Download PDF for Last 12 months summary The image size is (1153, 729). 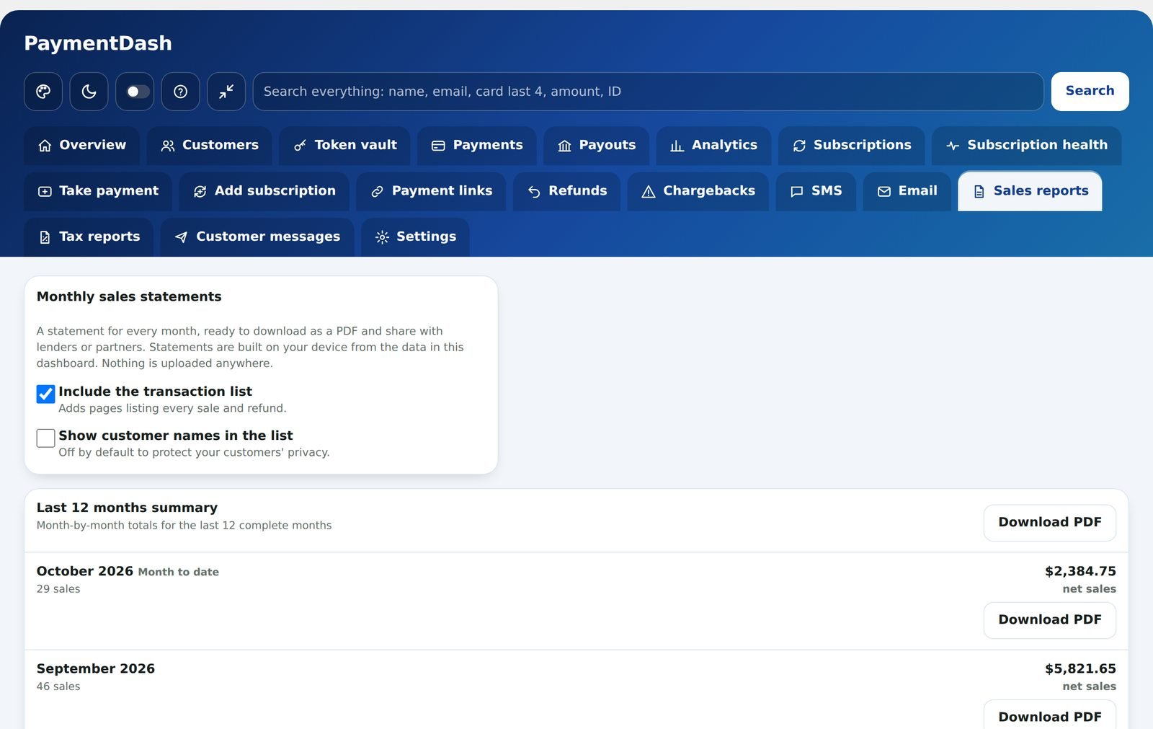point(1049,523)
